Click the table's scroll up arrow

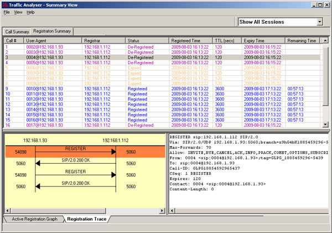pyautogui.click(x=325, y=40)
